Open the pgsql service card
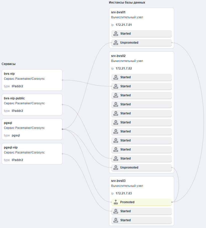Viewport: 206px width, 228px height. (32, 129)
